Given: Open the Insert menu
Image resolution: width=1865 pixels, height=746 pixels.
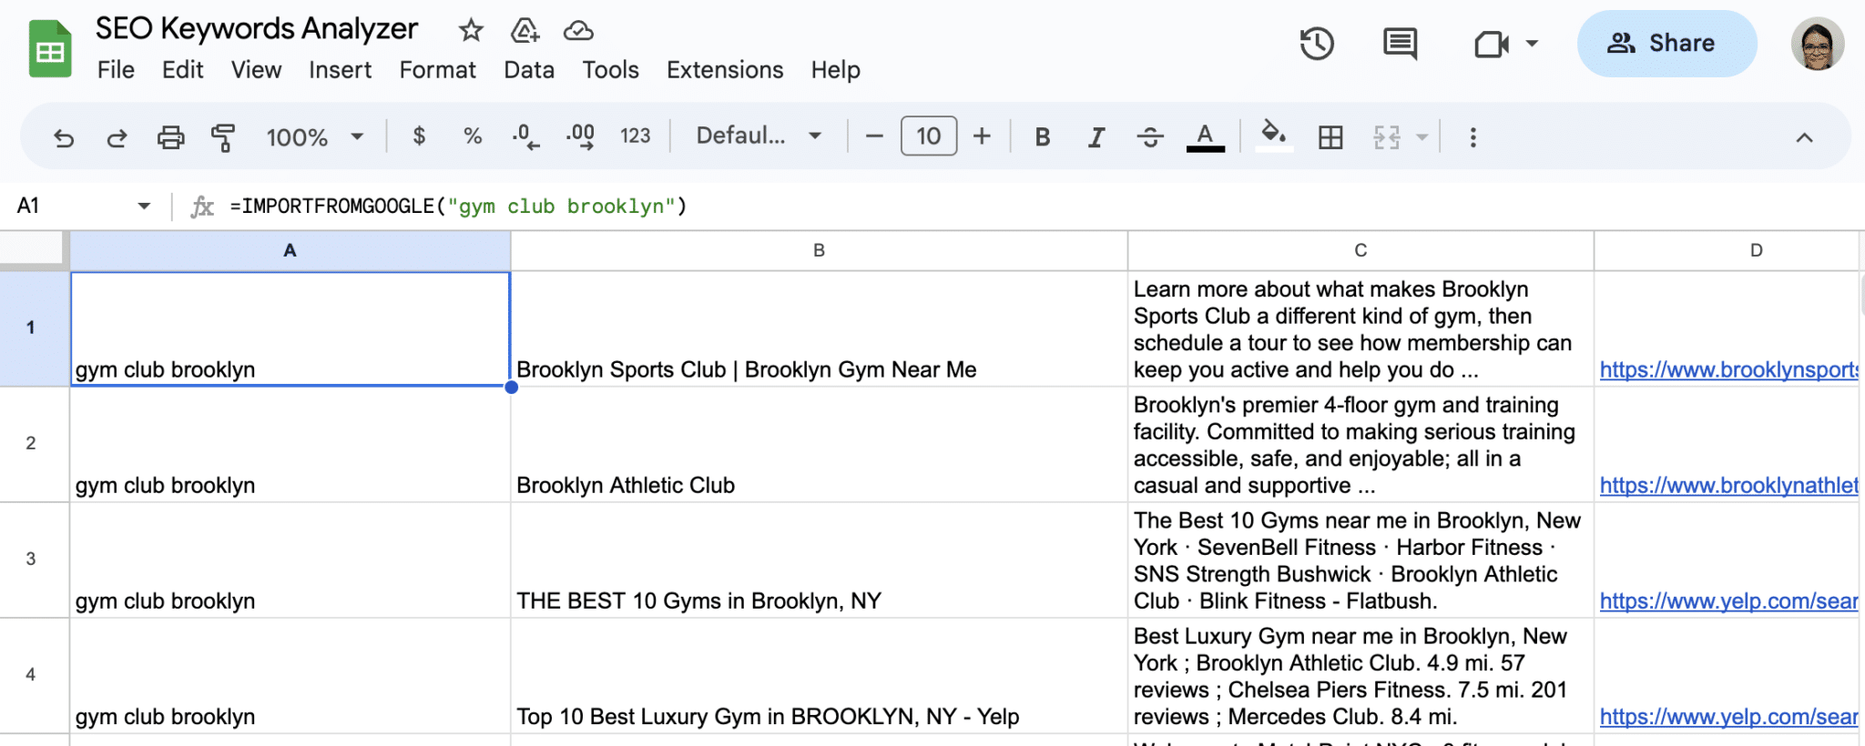Looking at the screenshot, I should 340,70.
